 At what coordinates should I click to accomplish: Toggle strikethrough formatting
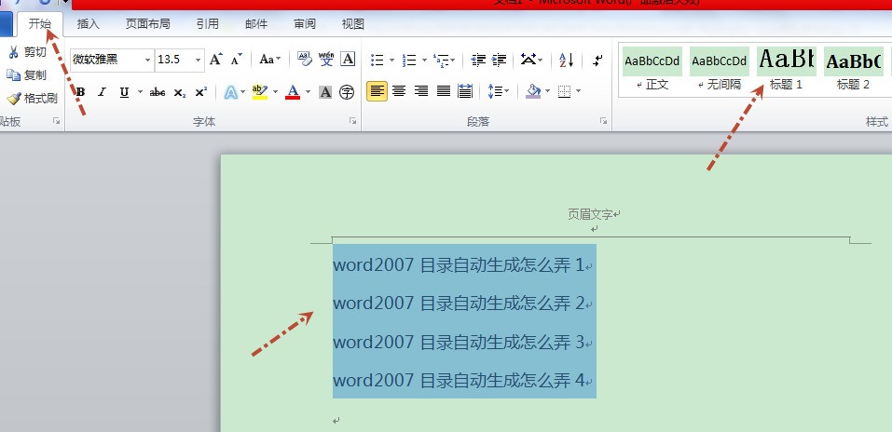pos(158,92)
